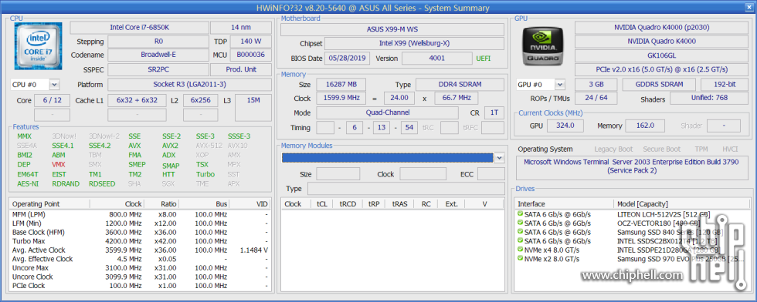
Task: Select the Ratio column header
Action: (162, 203)
